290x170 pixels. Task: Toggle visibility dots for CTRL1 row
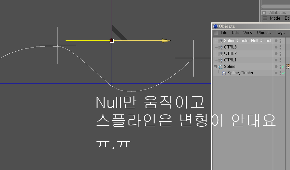pyautogui.click(x=281, y=60)
